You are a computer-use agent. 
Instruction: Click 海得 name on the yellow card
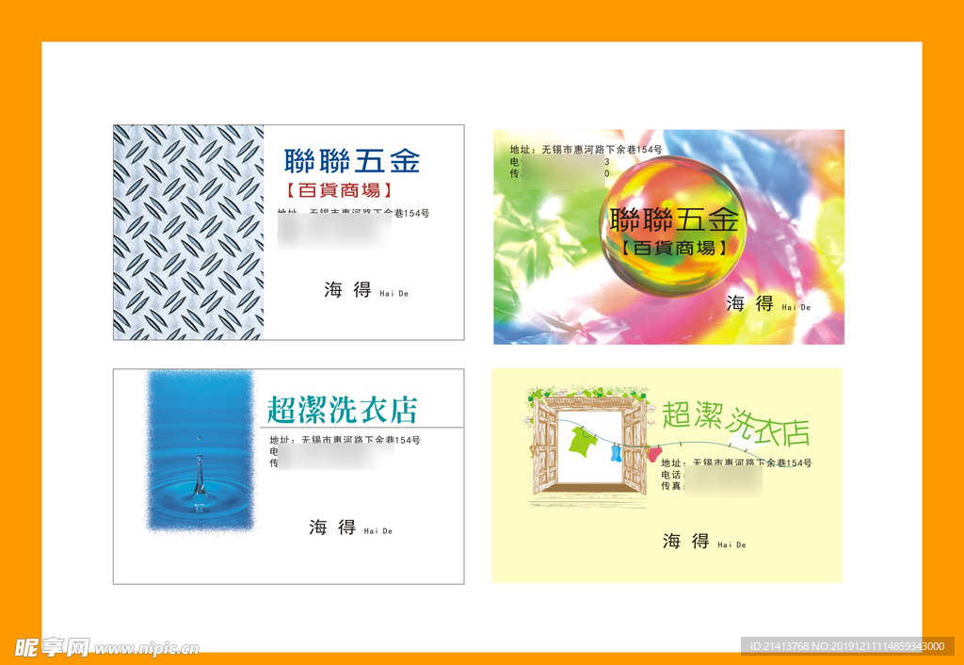coord(686,541)
